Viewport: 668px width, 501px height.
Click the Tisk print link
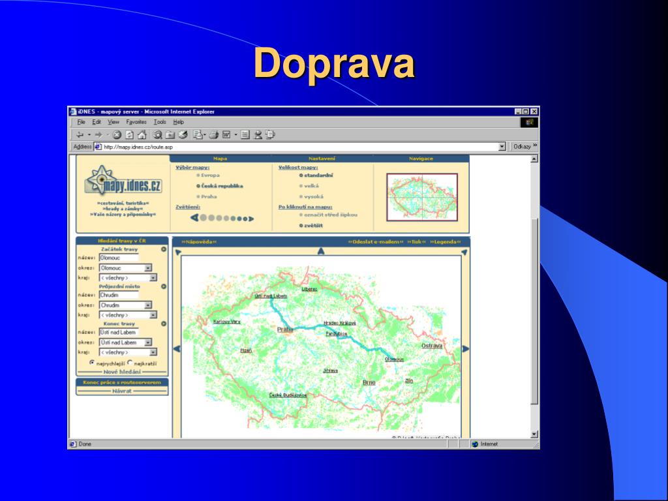(416, 242)
